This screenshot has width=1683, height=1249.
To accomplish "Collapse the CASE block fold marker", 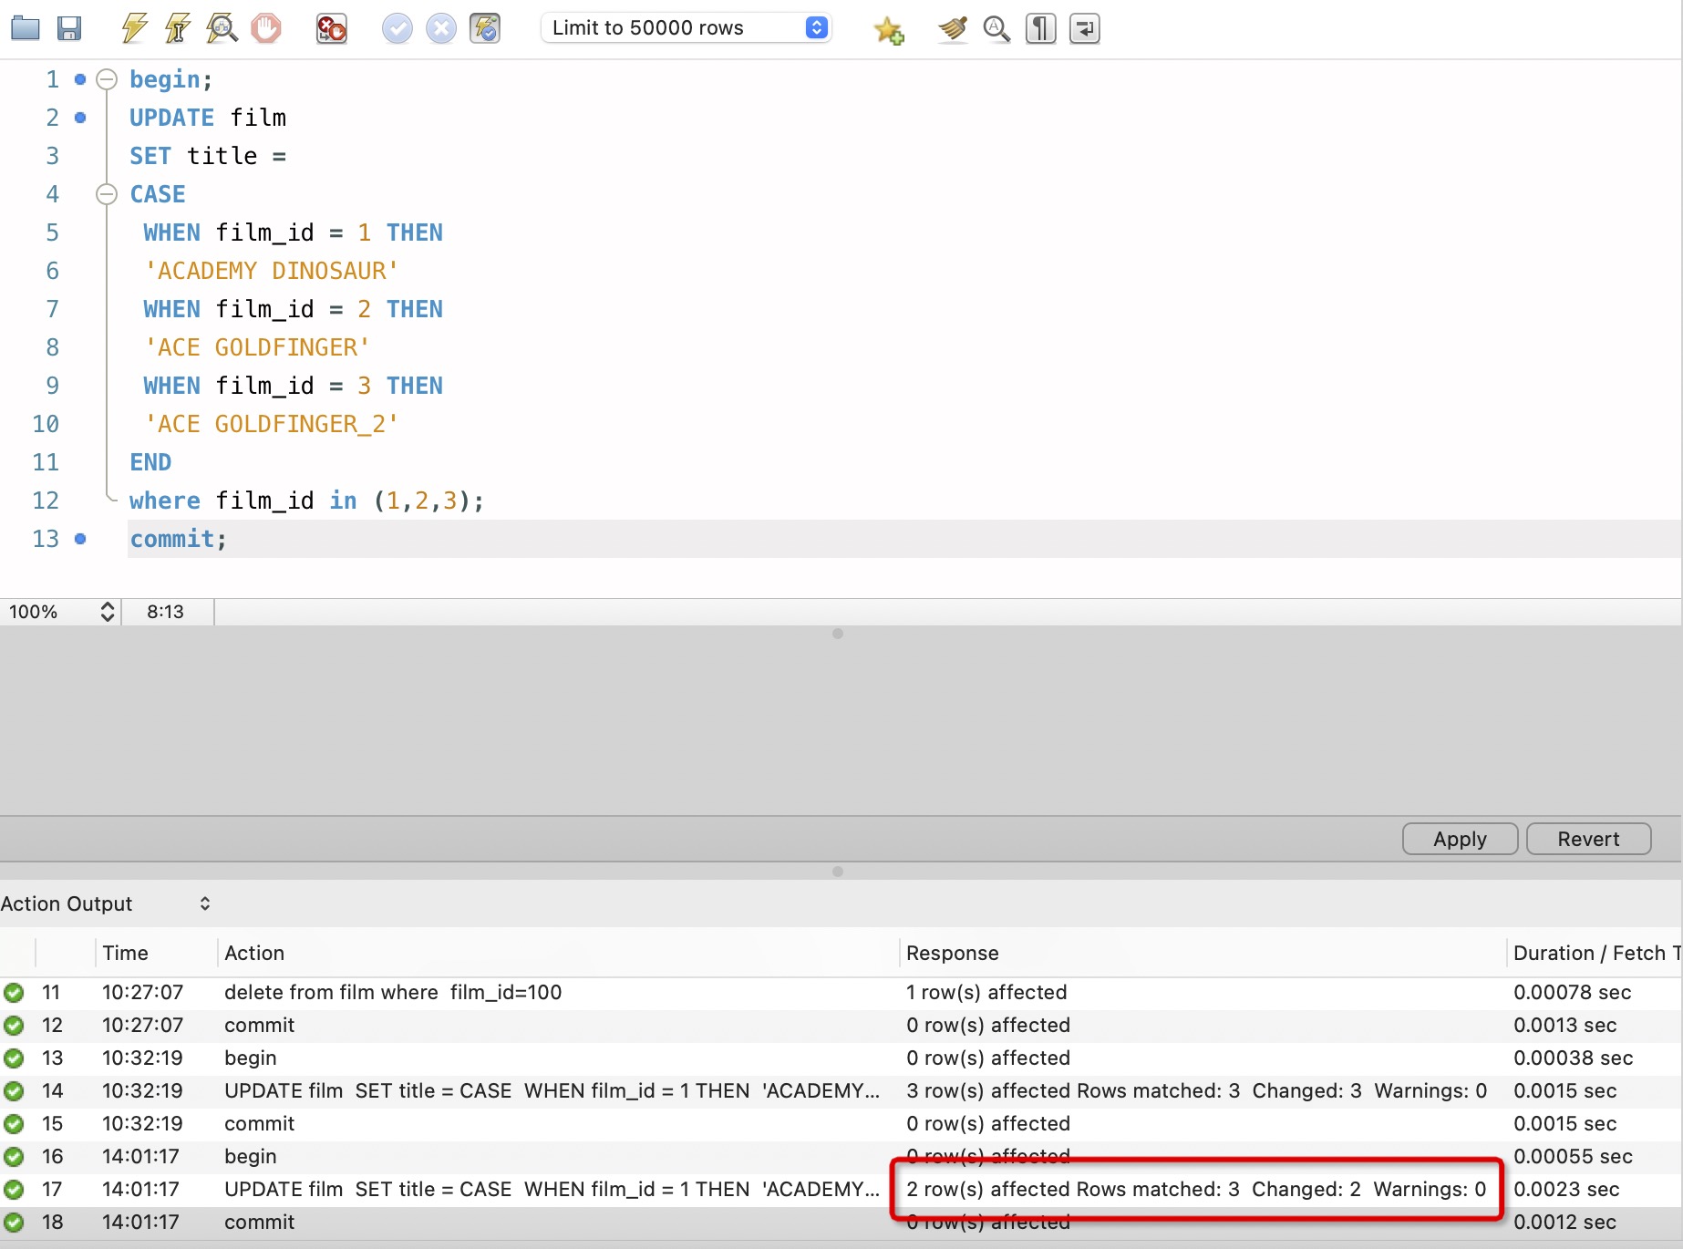I will pyautogui.click(x=107, y=194).
